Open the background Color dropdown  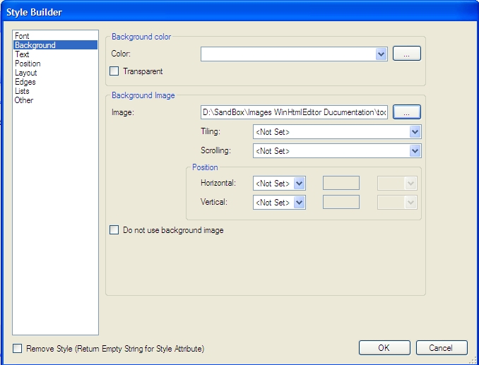click(381, 54)
